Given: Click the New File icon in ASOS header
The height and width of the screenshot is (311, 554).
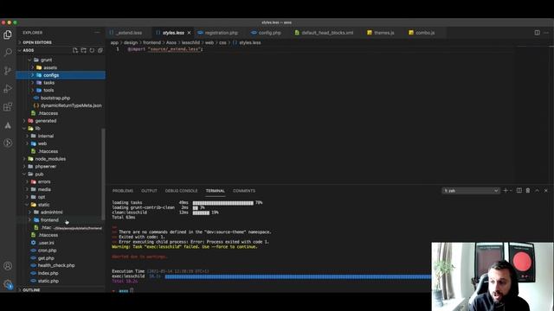Looking at the screenshot, I should 75,50.
